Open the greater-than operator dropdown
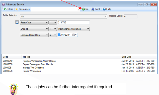The height and width of the screenshot is (95, 159). pyautogui.click(x=53, y=35)
